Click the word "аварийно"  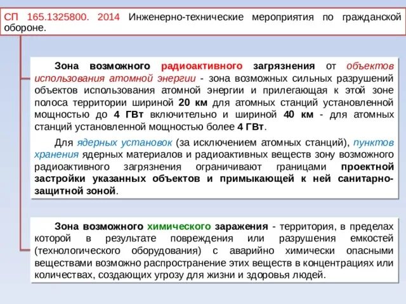[x=252, y=251]
